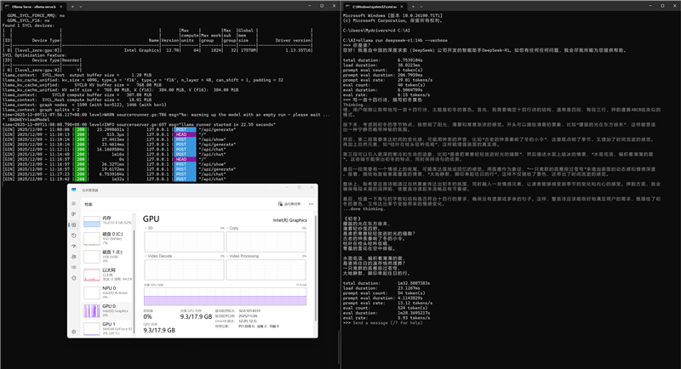Open Task Manager hamburger navigation menu
The height and width of the screenshot is (369, 681).
pos(73,204)
